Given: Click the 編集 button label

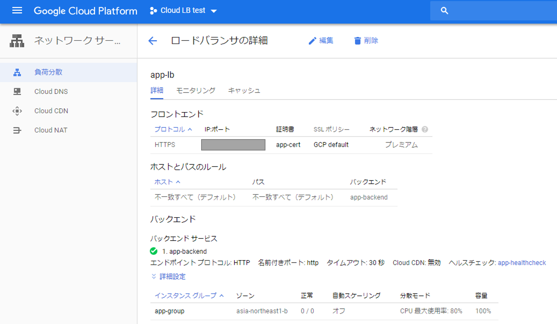Looking at the screenshot, I should pyautogui.click(x=326, y=41).
